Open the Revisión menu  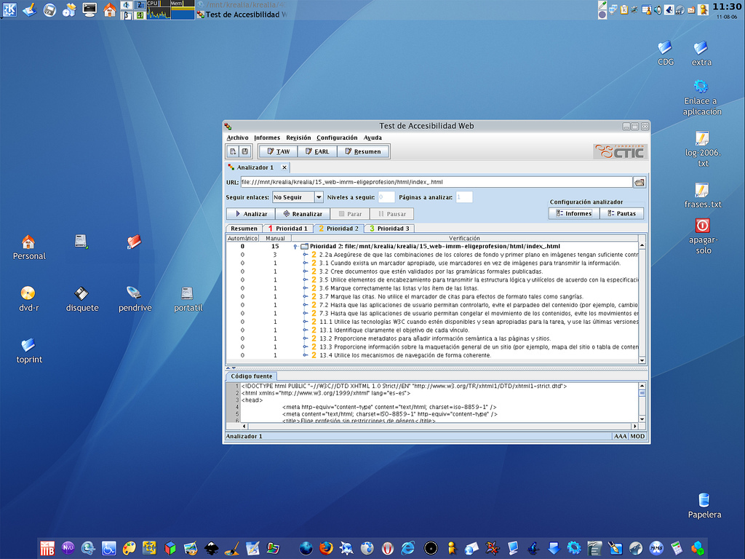coord(298,138)
